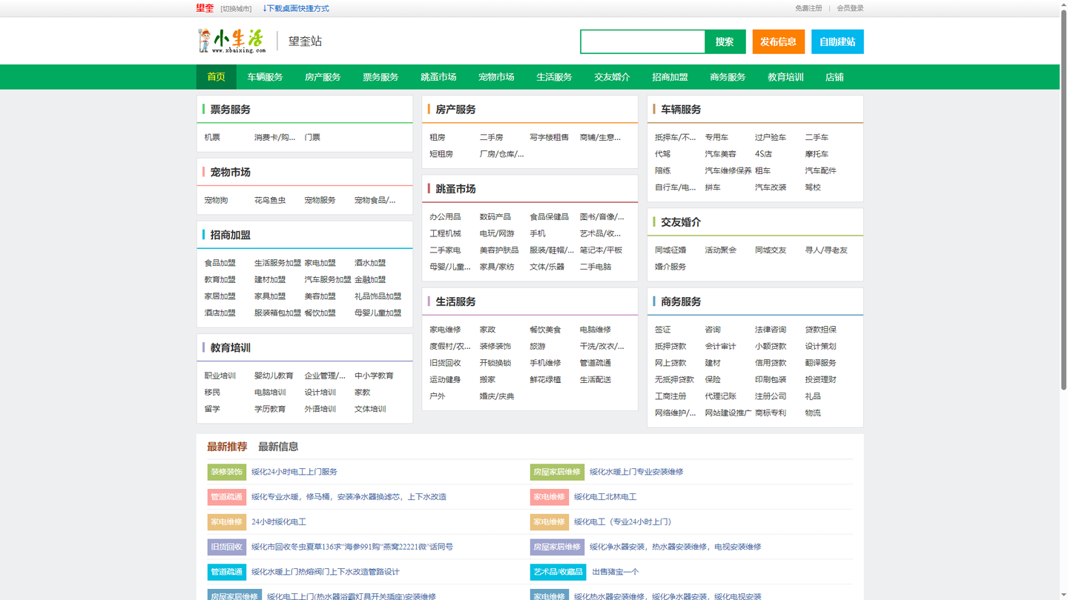Open the 写字楼租售 category

click(549, 137)
